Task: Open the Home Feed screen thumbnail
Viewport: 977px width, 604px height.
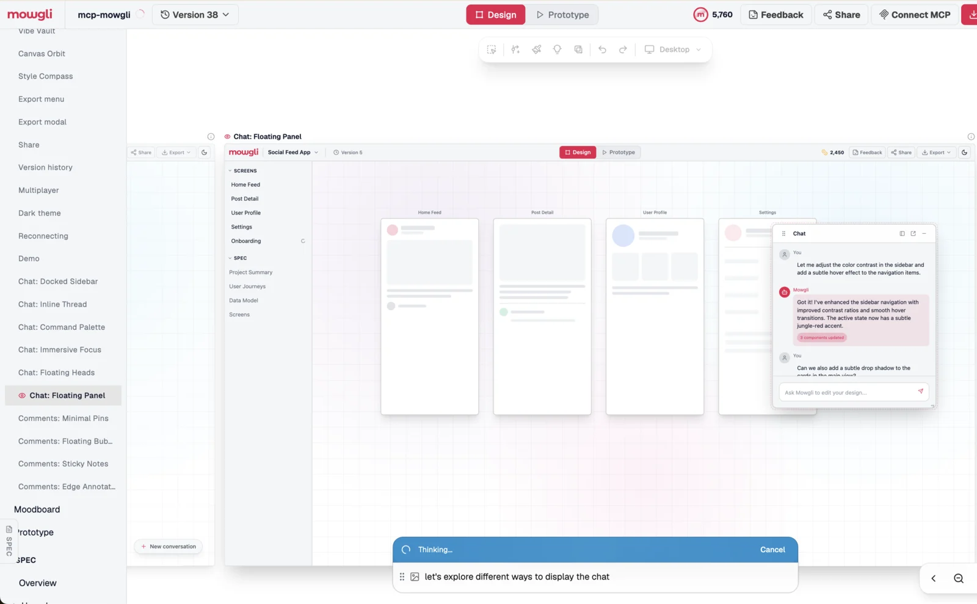Action: point(429,316)
